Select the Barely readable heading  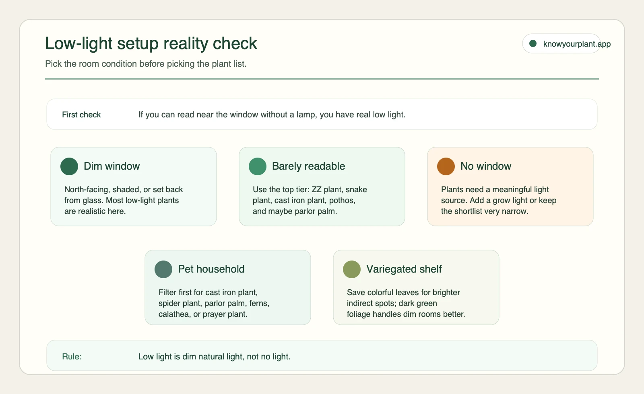309,166
